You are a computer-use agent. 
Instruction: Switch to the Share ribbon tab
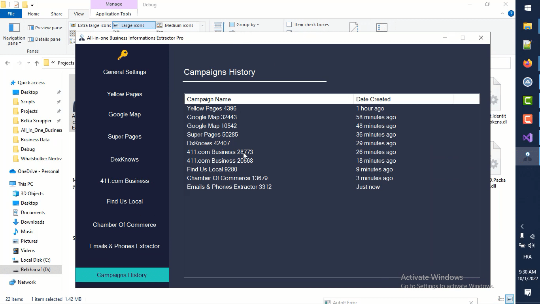pyautogui.click(x=57, y=14)
